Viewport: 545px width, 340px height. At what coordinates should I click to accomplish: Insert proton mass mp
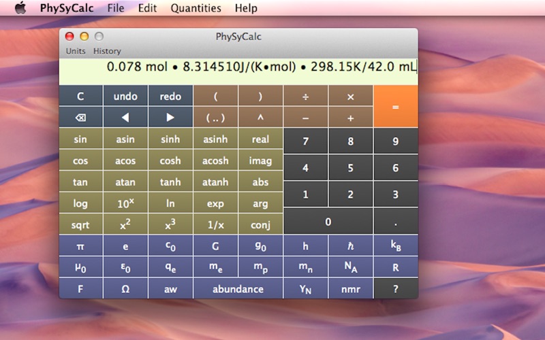tap(260, 267)
